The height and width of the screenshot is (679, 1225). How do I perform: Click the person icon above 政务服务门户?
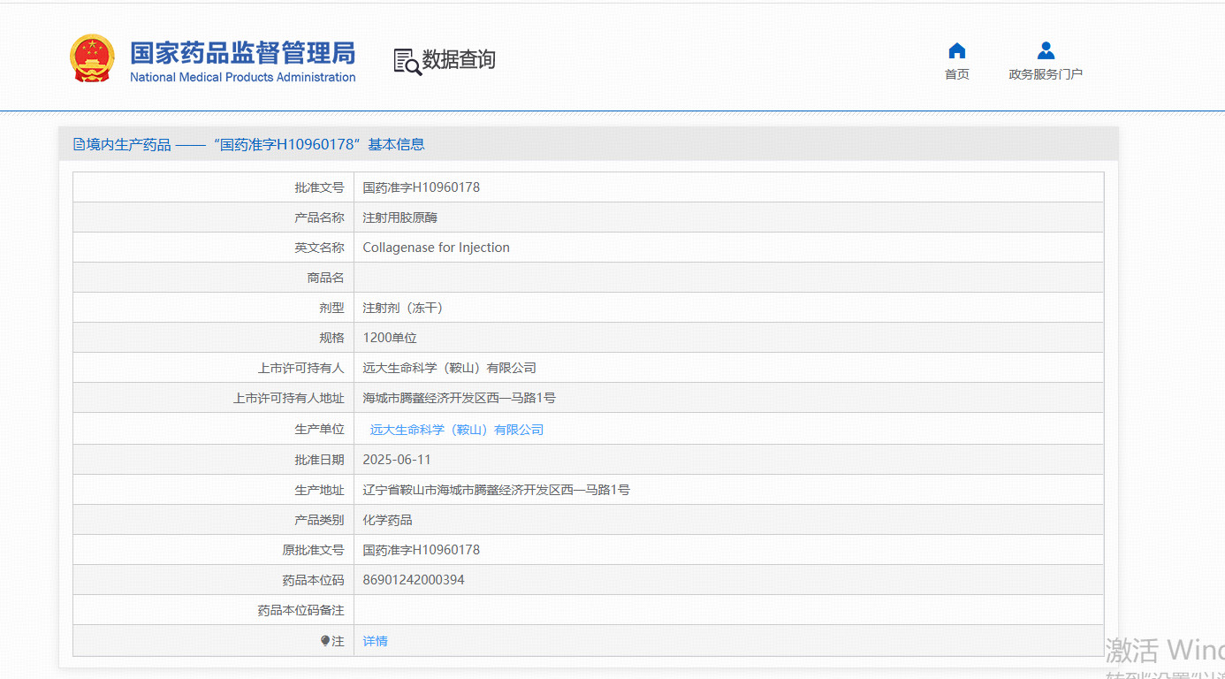click(1046, 50)
